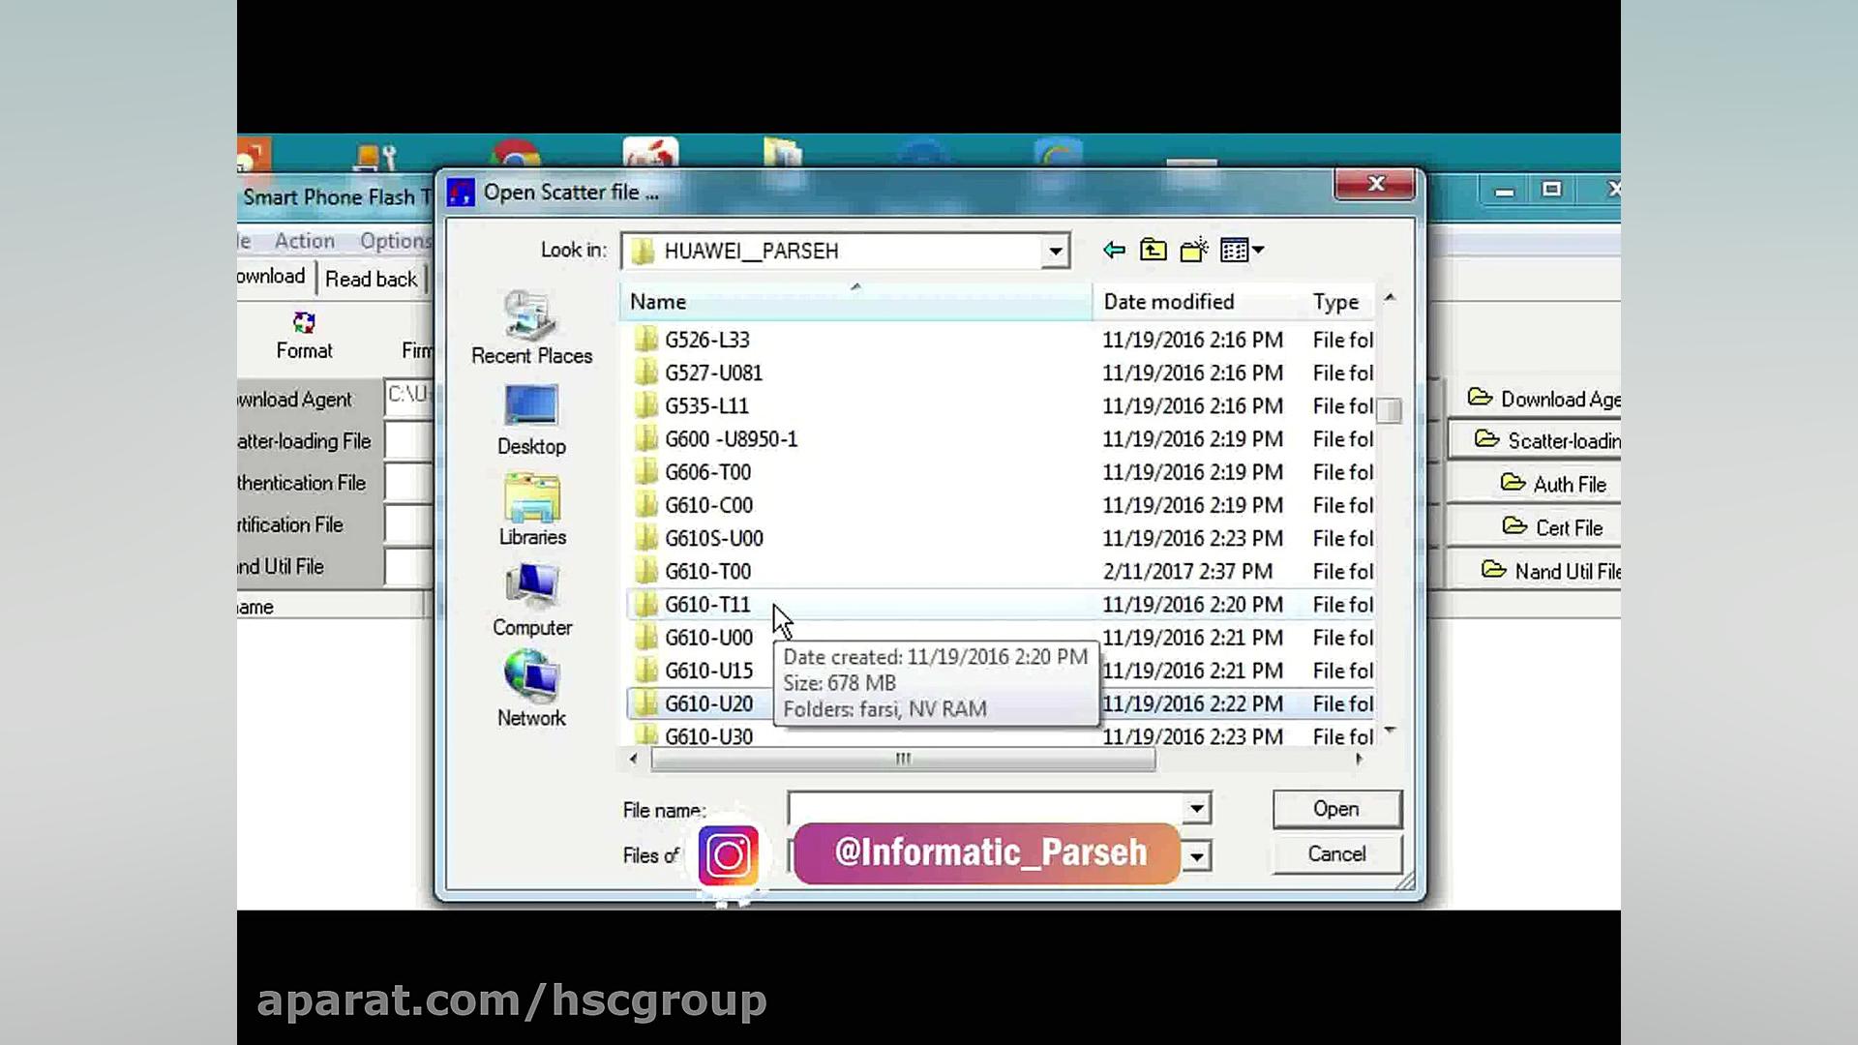This screenshot has width=1858, height=1045.
Task: Open Libraries sidebar shortcut
Action: pyautogui.click(x=531, y=510)
